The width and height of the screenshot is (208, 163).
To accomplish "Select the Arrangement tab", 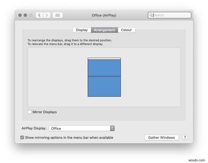I will (x=105, y=30).
